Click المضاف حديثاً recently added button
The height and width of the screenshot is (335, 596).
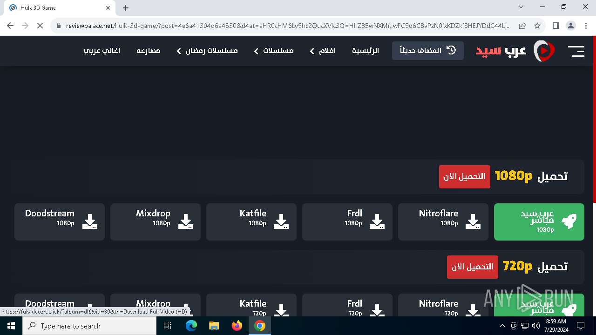tap(428, 51)
